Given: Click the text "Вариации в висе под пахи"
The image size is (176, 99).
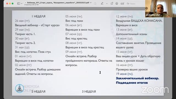Looking at the screenshot, I should tap(82, 30).
